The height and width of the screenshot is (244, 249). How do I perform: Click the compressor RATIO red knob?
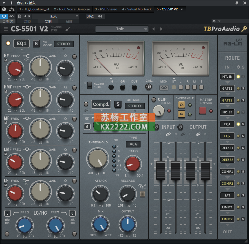coord(133,164)
